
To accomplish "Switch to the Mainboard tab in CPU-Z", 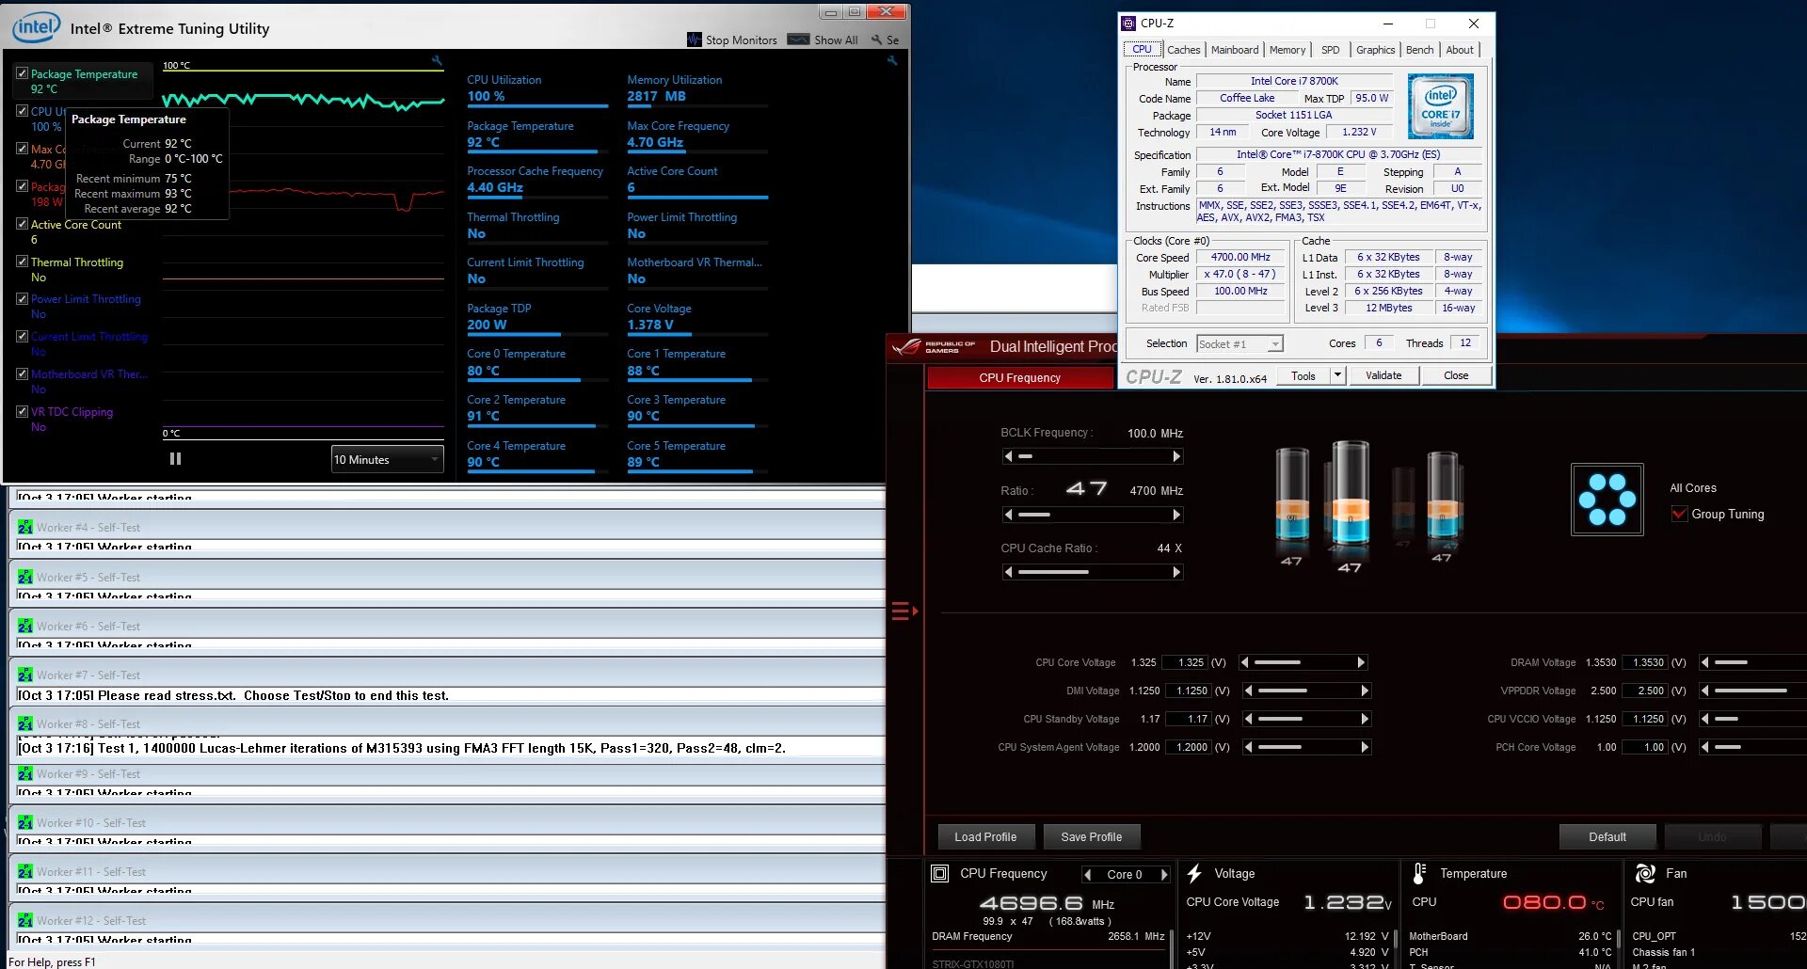I will [1234, 50].
